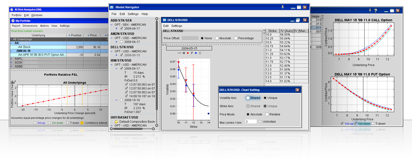Check the Unlimited curves checkbox
412x160 pixels.
[x=259, y=122]
